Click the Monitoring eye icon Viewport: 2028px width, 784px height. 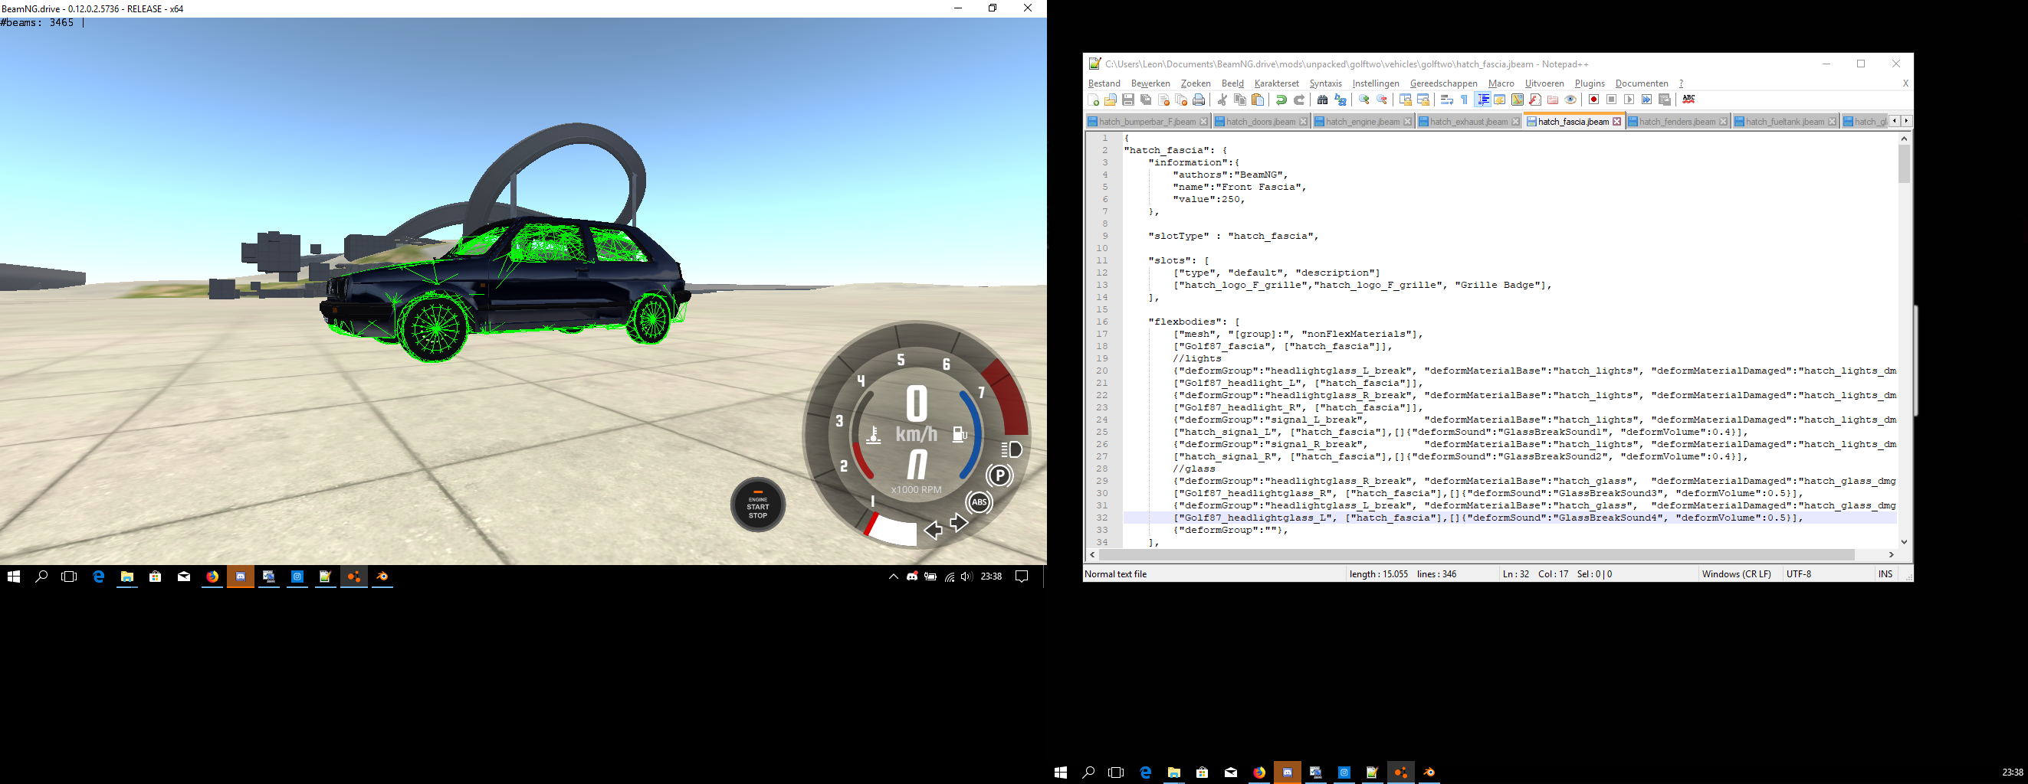(x=1570, y=99)
